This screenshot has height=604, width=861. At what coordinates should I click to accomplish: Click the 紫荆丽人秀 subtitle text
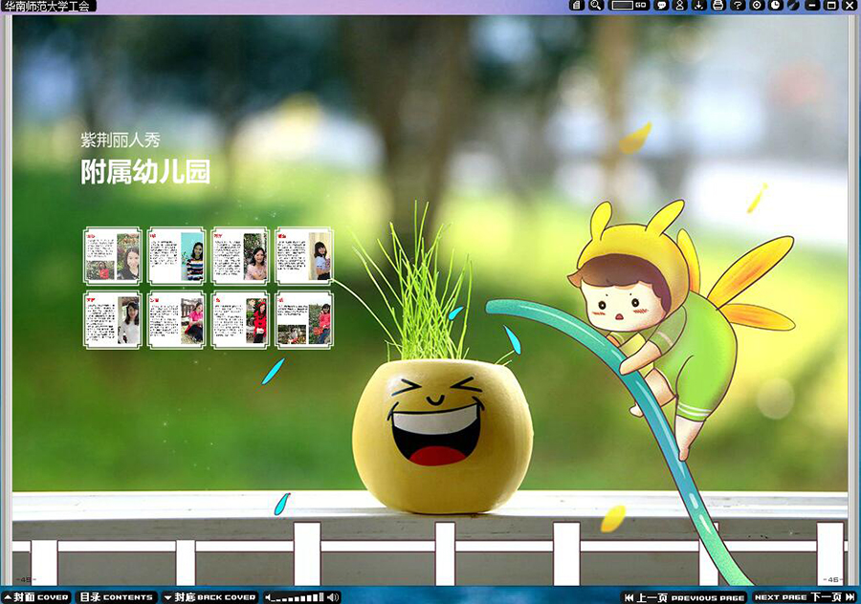[121, 140]
